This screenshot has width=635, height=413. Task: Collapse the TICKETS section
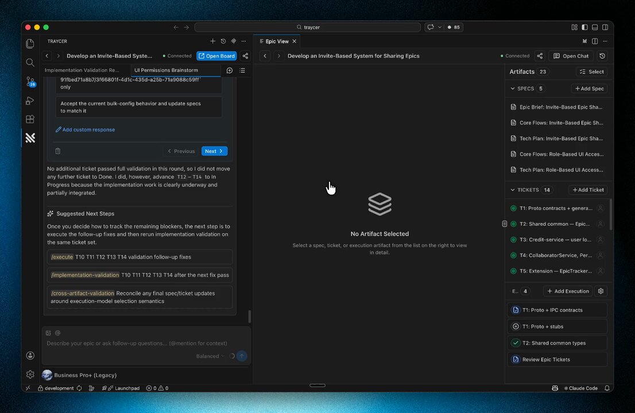click(x=513, y=190)
